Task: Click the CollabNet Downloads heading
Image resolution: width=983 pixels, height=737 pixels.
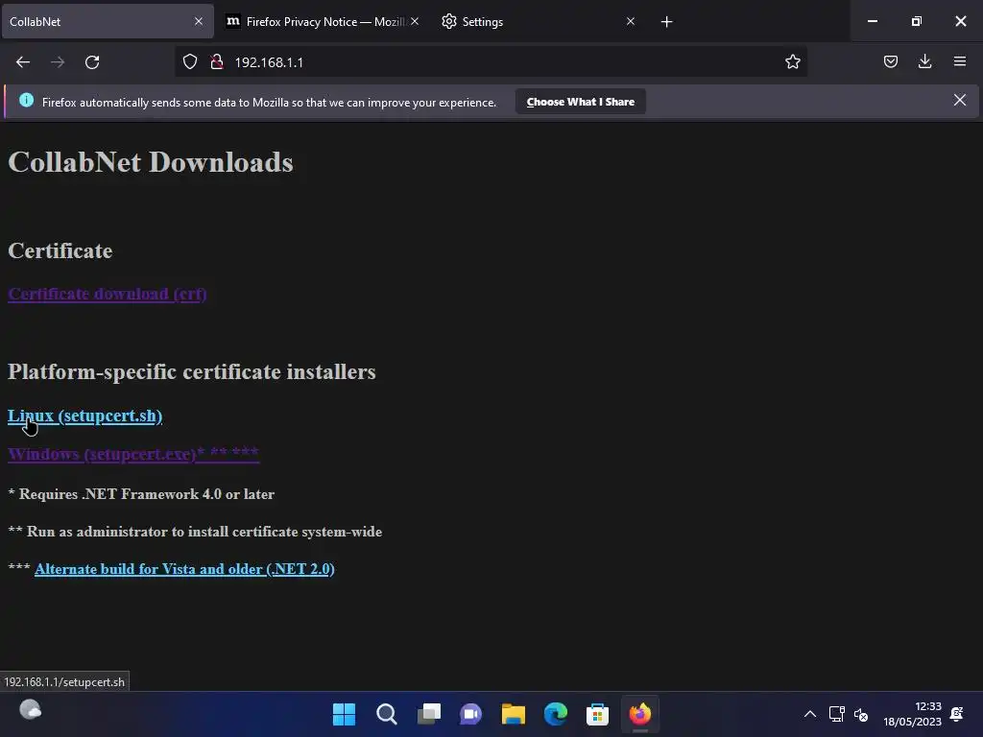Action: coord(151,162)
